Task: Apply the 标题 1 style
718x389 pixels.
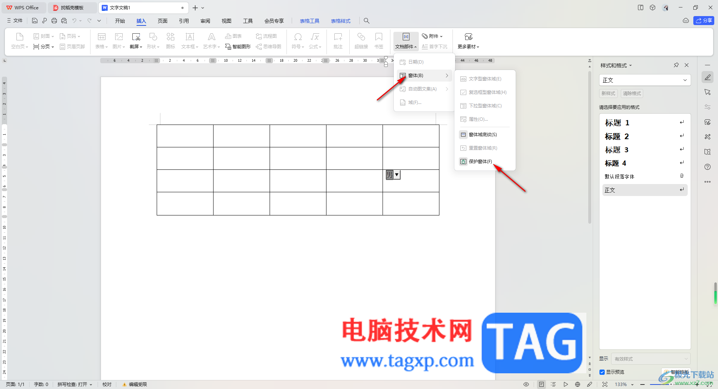Action: [x=645, y=123]
